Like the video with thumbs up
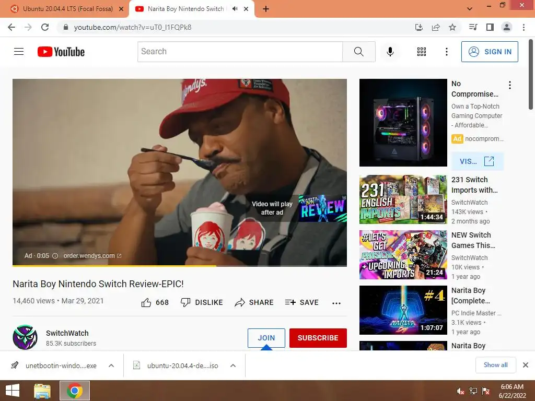Screen dimensions: 535x401 [146, 302]
